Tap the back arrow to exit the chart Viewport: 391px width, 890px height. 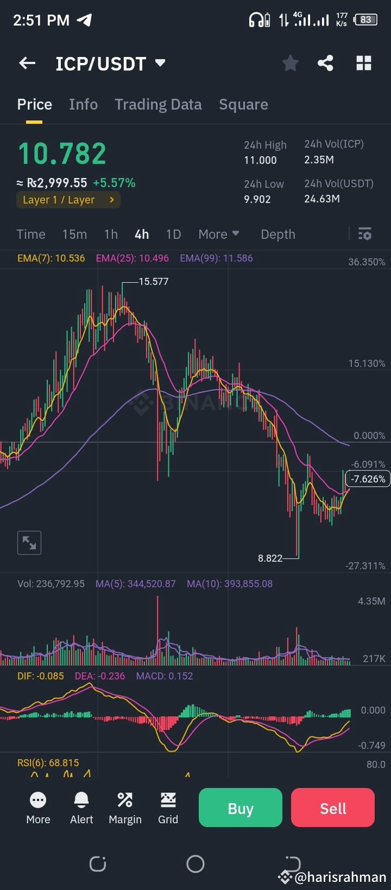click(x=27, y=63)
